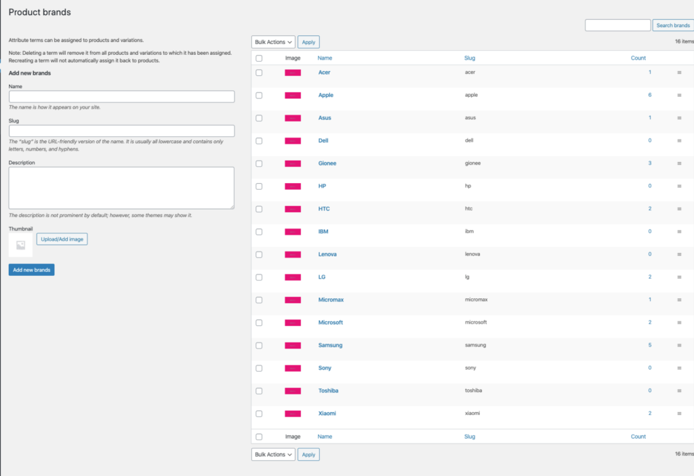Screen dimensions: 694x476
Task: Click the Samsung product count 5
Action: (650, 345)
